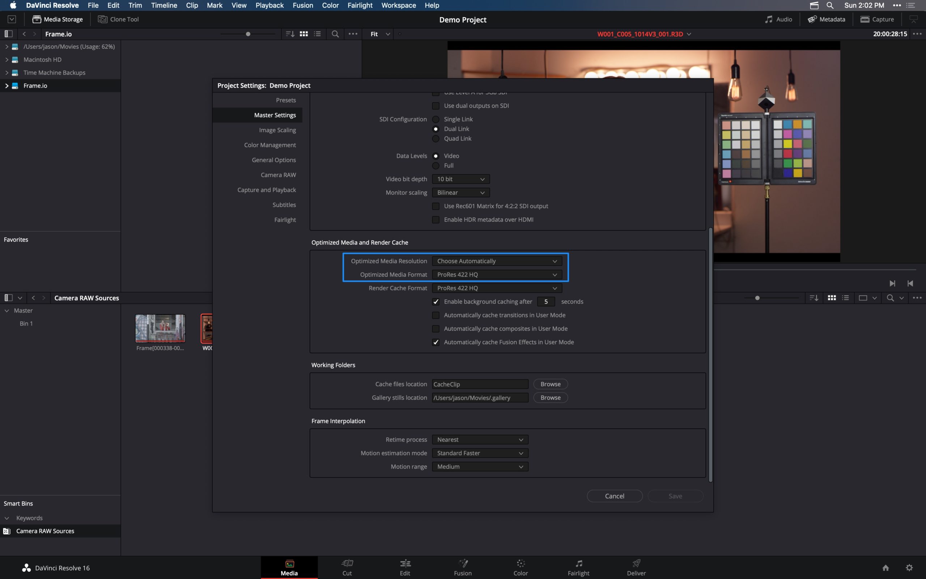Switch to the Image Scaling settings tab
926x579 pixels.
click(x=277, y=130)
